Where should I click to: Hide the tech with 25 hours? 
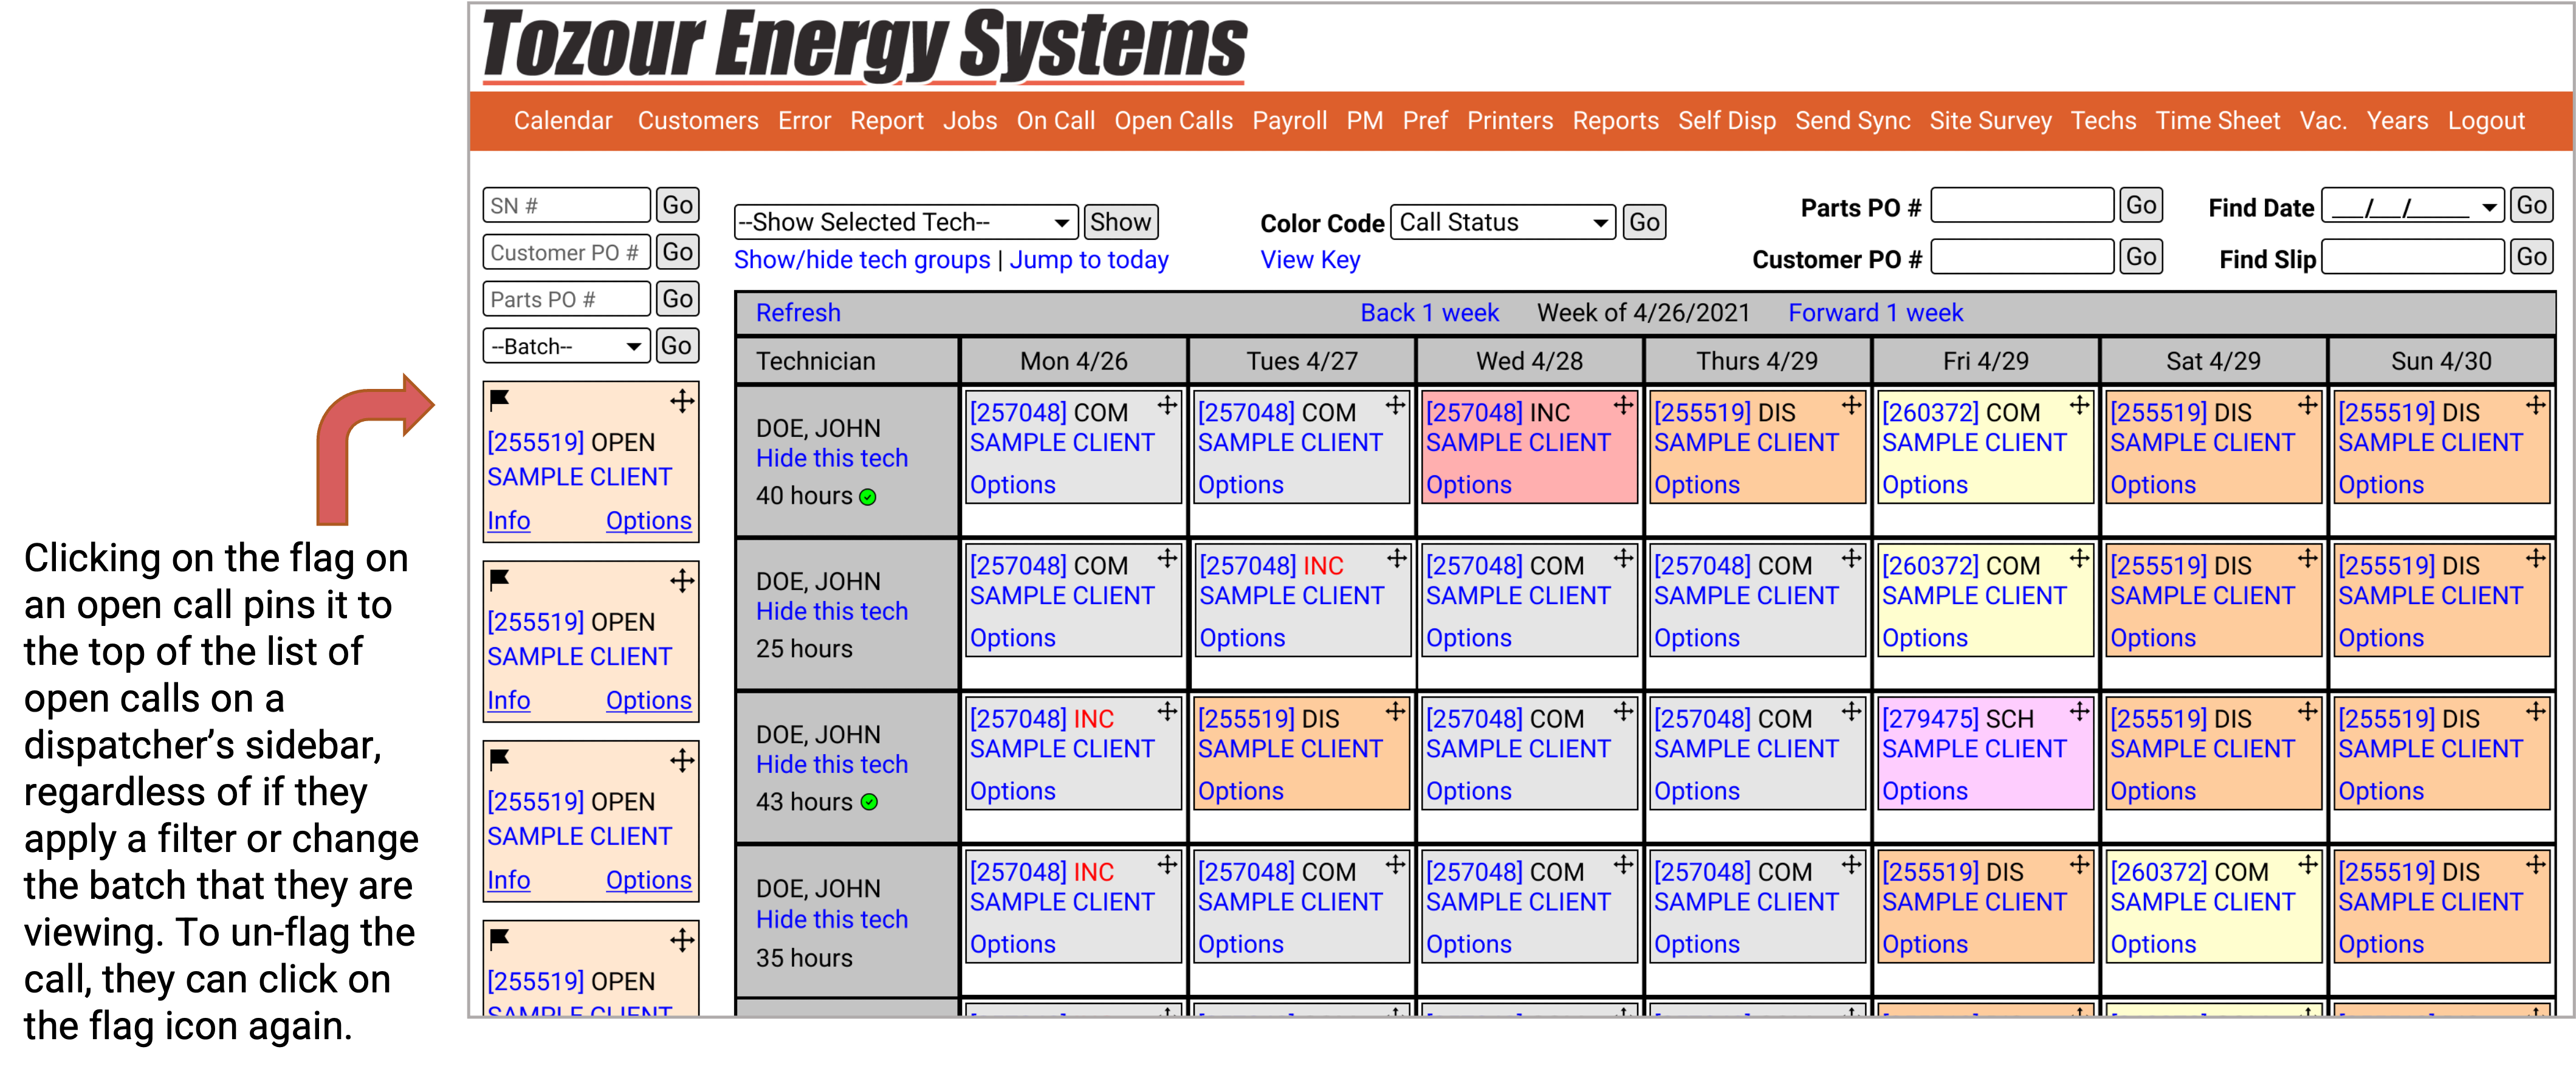[831, 611]
